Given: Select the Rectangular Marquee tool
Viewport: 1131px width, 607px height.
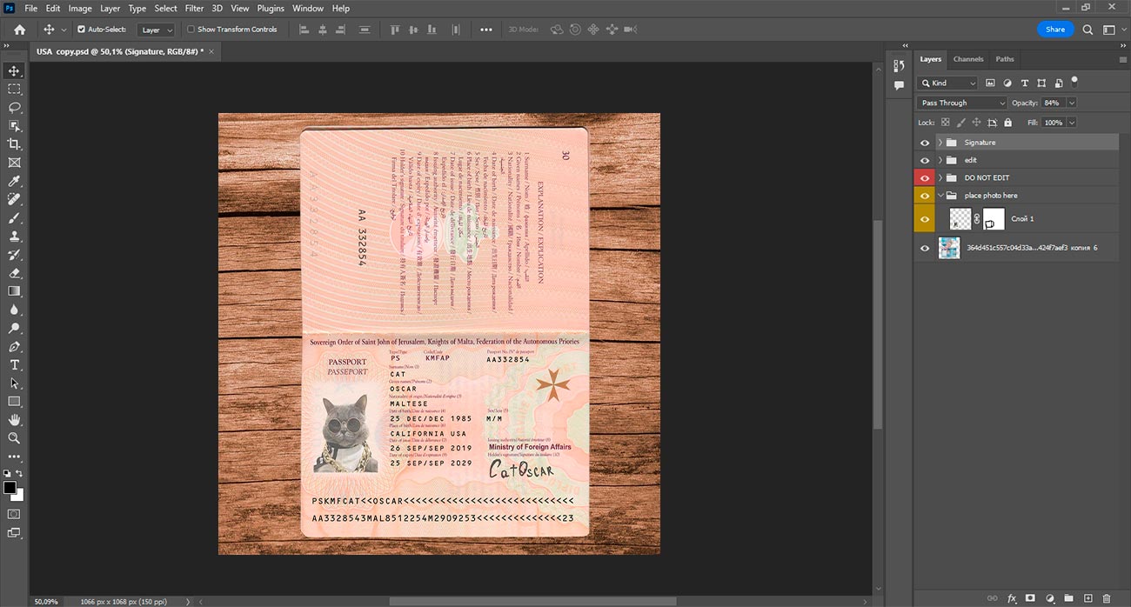Looking at the screenshot, I should pos(14,89).
